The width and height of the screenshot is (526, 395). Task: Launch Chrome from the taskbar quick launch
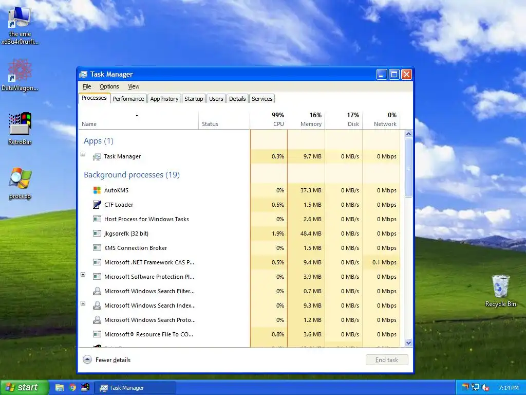pyautogui.click(x=72, y=388)
